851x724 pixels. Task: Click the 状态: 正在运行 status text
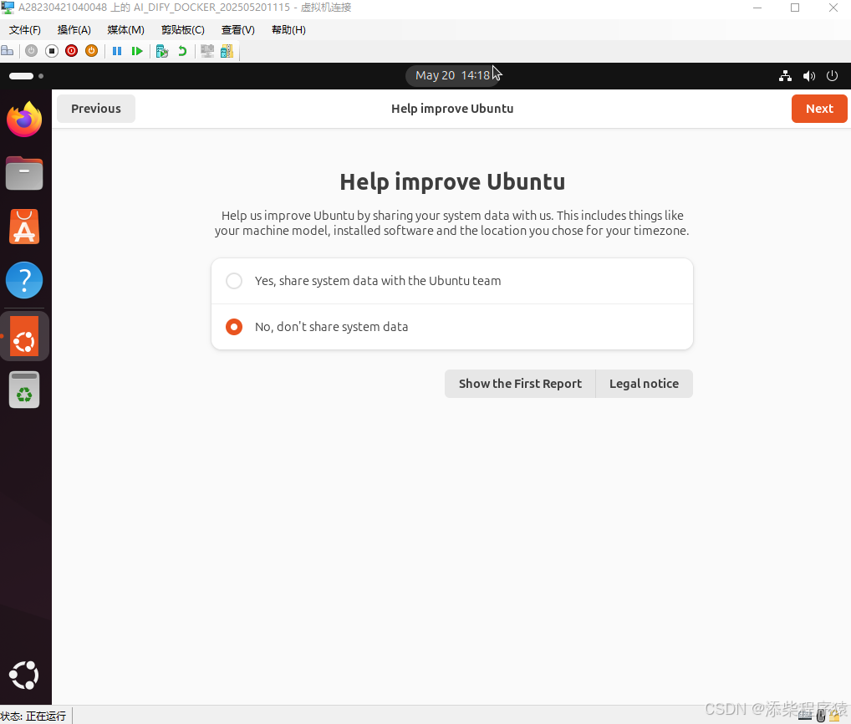[x=33, y=716]
